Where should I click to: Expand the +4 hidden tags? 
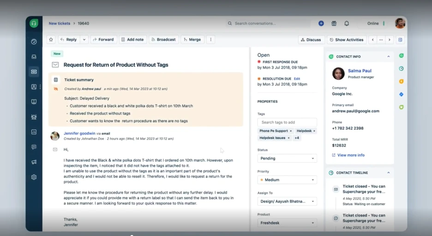pyautogui.click(x=297, y=138)
